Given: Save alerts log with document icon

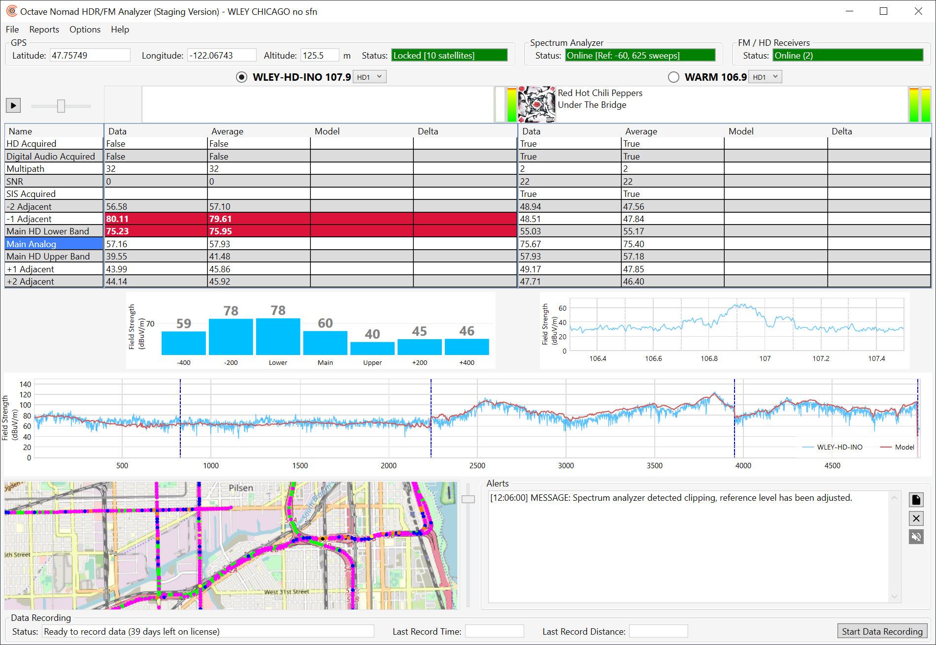Looking at the screenshot, I should tap(916, 500).
